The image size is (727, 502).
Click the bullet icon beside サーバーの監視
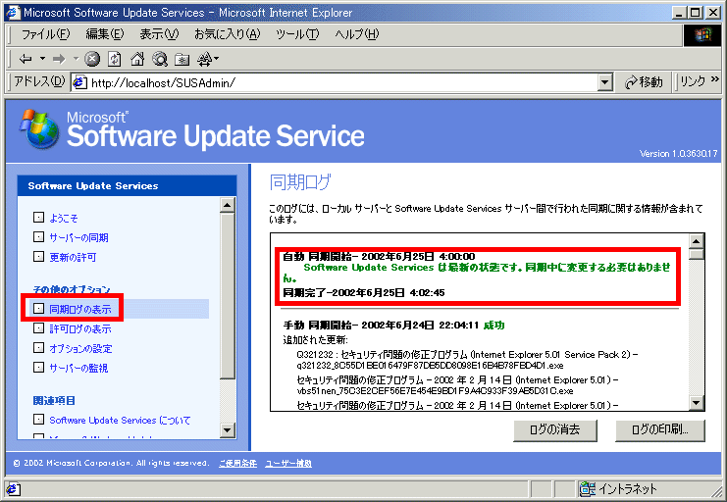click(39, 367)
